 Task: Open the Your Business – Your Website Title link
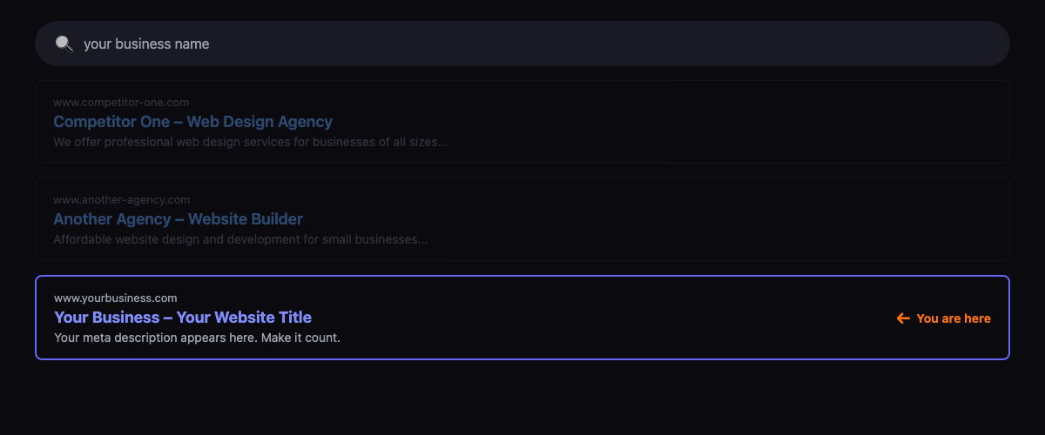coord(182,318)
